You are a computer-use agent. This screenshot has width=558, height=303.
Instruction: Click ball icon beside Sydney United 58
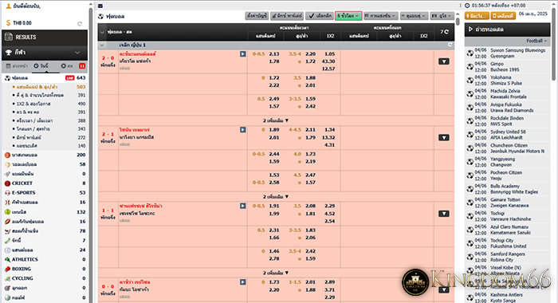click(470, 135)
